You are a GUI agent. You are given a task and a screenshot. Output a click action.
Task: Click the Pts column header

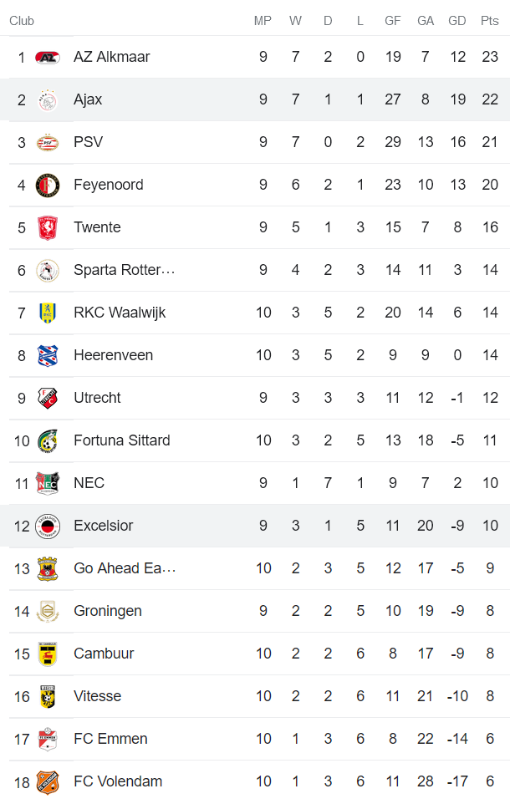(x=490, y=21)
